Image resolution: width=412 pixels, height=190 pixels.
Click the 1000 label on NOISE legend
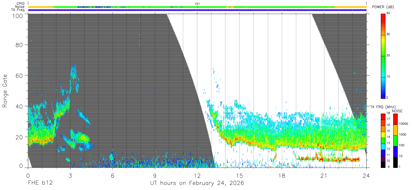click(403, 135)
